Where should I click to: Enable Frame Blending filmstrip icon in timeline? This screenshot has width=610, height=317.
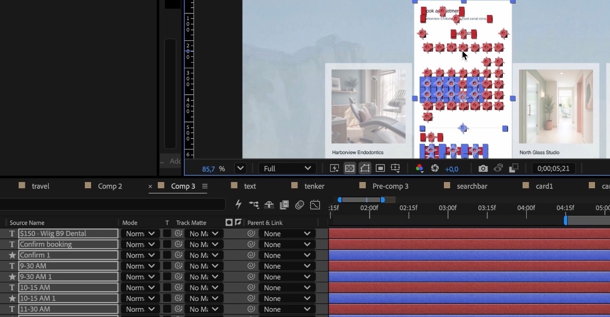[x=285, y=204]
